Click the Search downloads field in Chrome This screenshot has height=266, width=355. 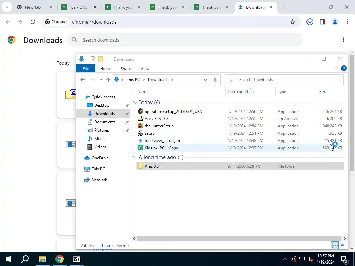point(184,40)
